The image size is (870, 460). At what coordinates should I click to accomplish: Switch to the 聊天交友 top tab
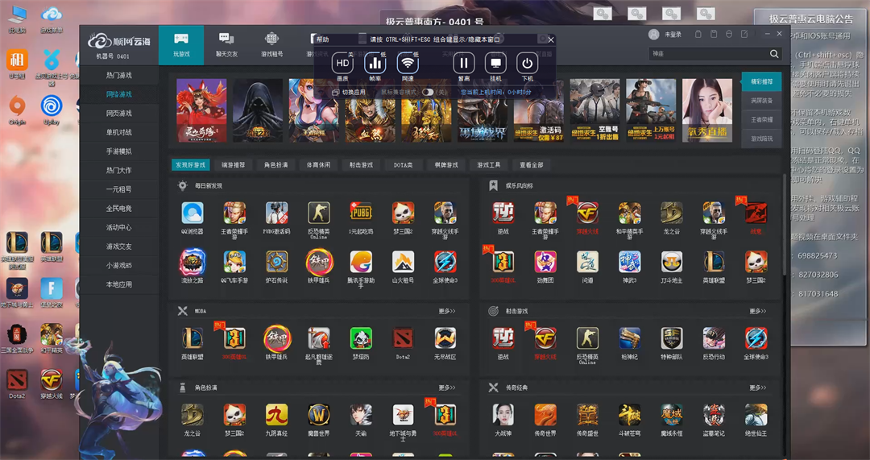pyautogui.click(x=226, y=45)
